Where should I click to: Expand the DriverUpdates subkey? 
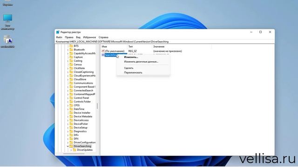(x=71, y=150)
